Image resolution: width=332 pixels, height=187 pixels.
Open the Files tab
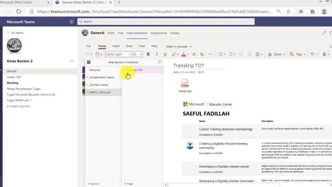[x=120, y=33]
